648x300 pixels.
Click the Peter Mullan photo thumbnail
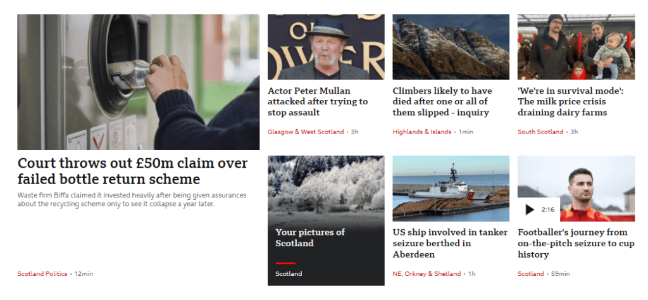[326, 47]
